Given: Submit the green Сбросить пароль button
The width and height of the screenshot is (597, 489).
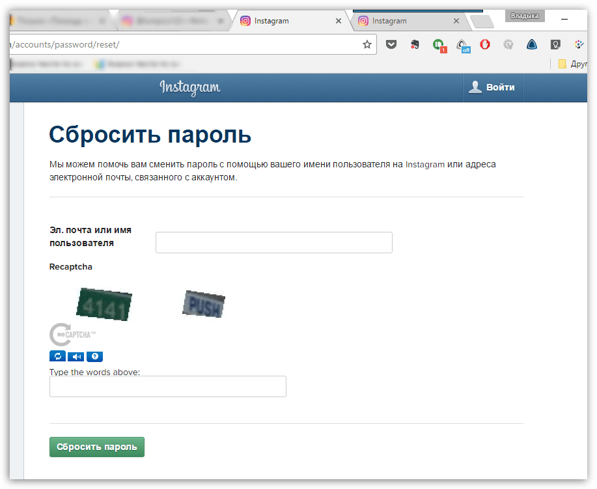Looking at the screenshot, I should [97, 447].
